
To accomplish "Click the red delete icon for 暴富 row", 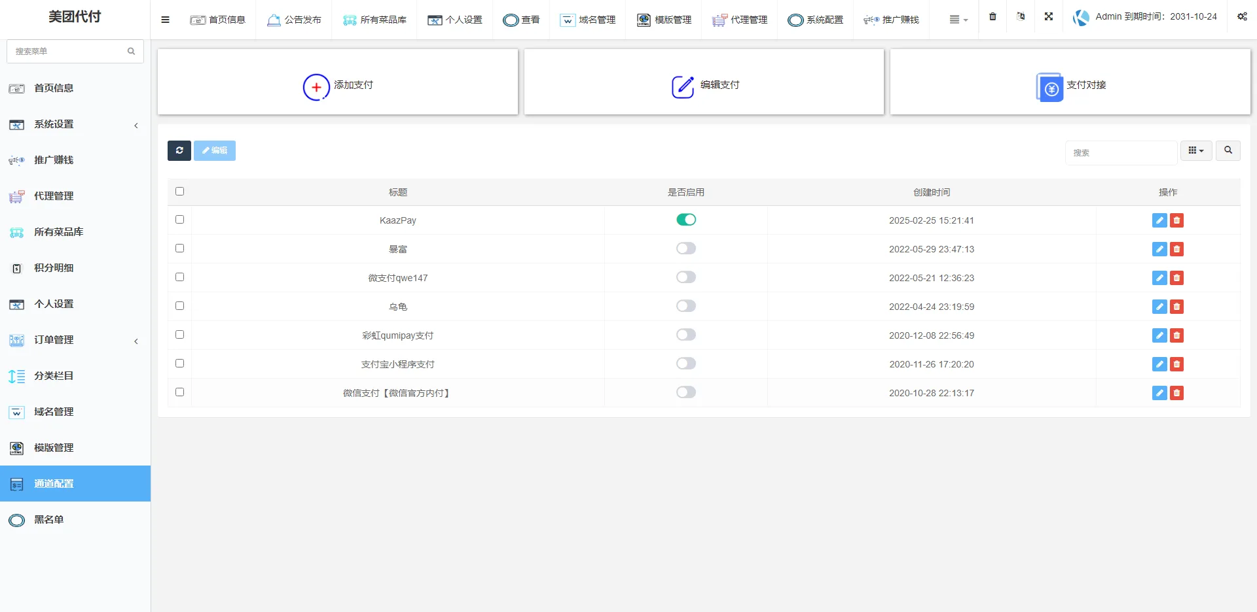I will pyautogui.click(x=1176, y=249).
